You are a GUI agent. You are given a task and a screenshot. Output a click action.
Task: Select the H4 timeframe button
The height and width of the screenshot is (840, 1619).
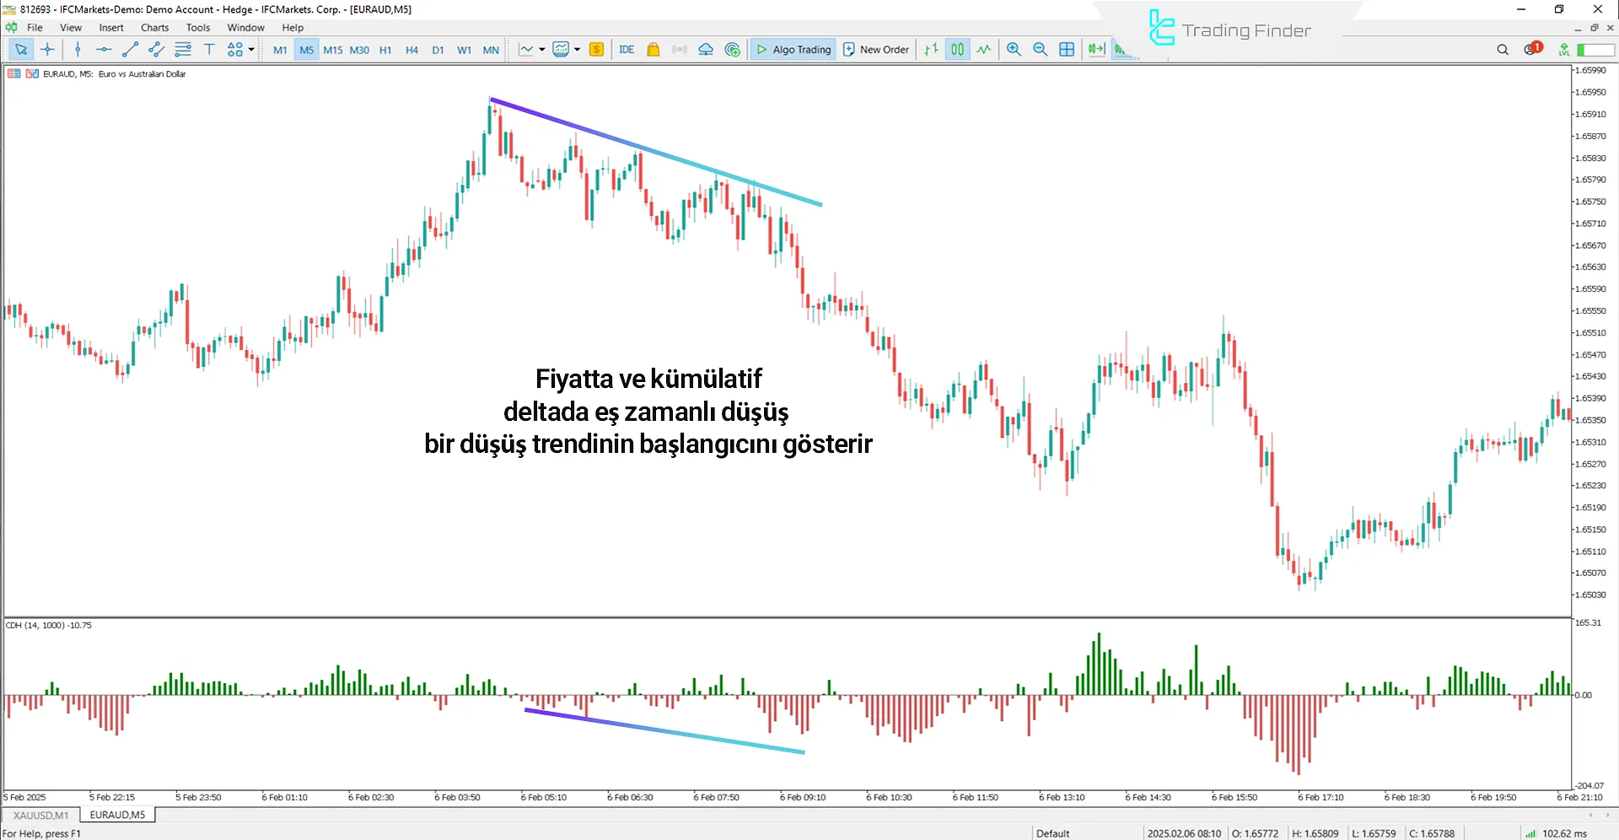click(411, 50)
